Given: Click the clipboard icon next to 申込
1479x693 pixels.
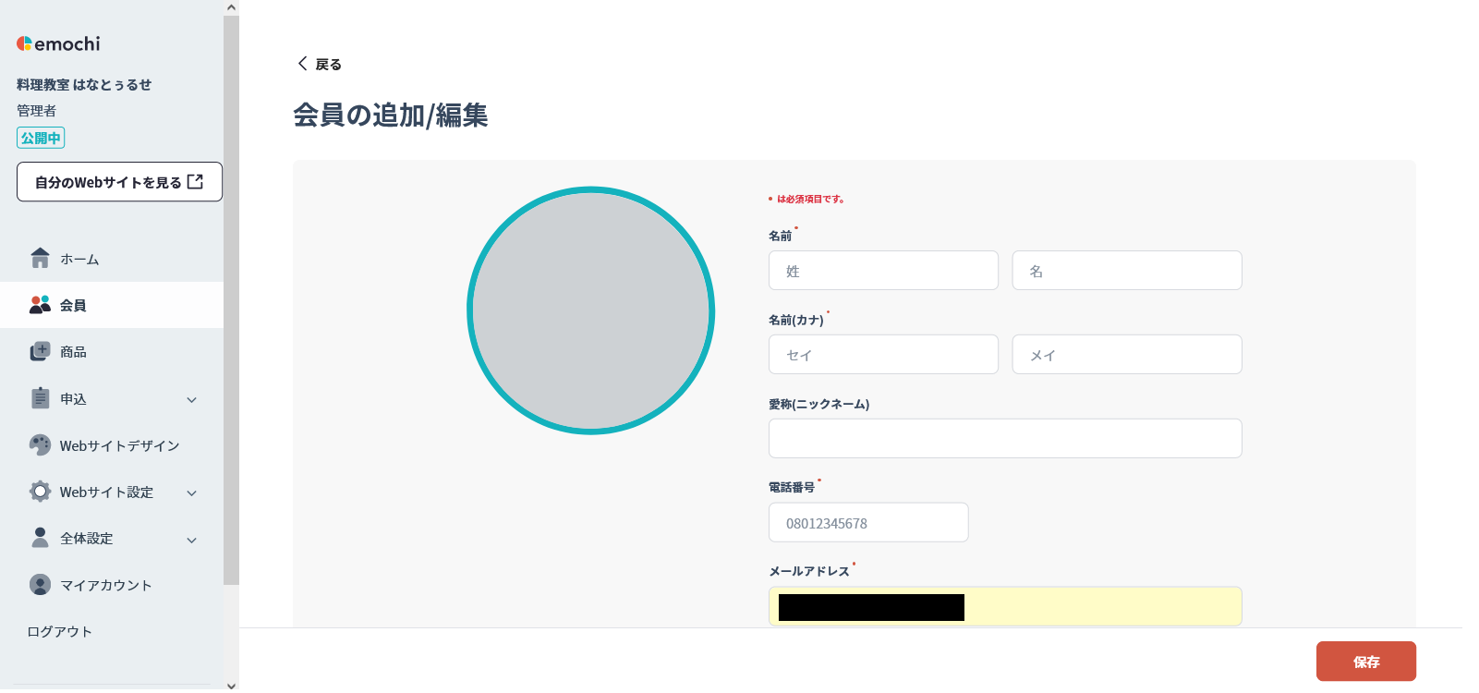Looking at the screenshot, I should click(40, 398).
